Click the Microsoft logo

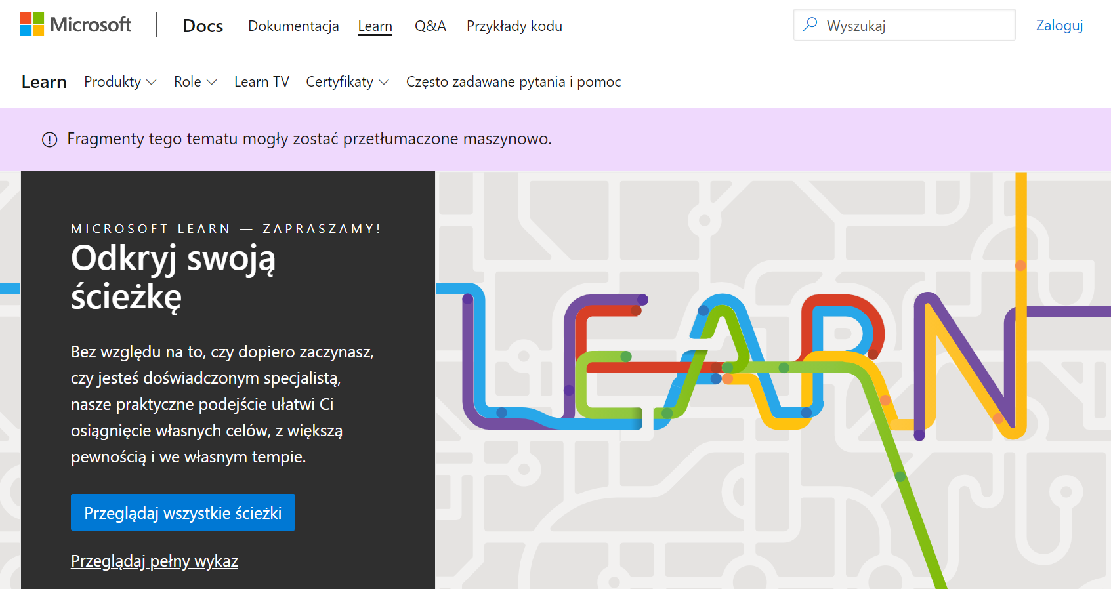coord(75,25)
